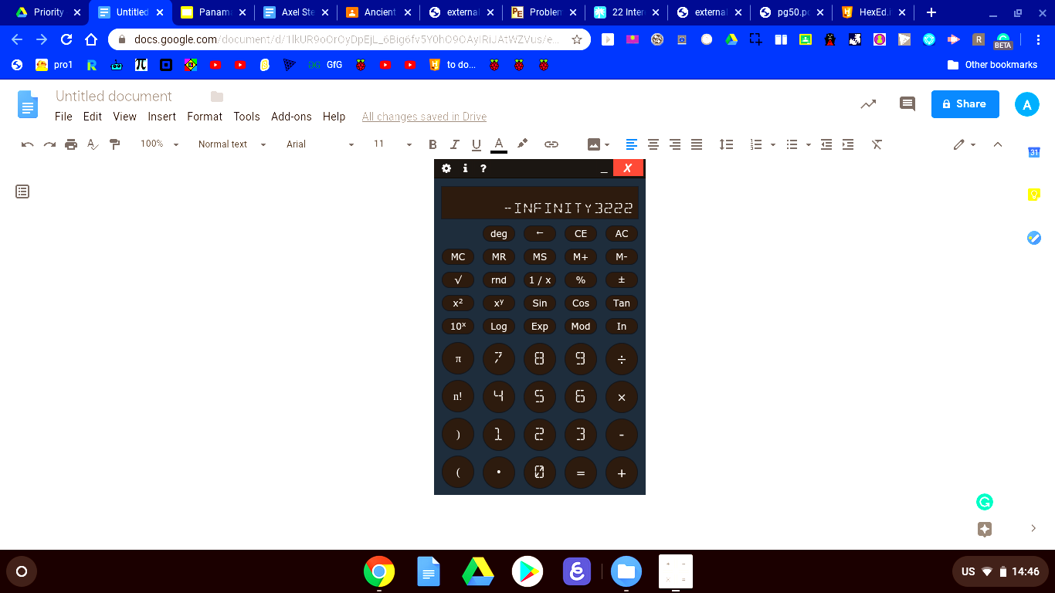Open the Arial font dropdown
Screen dimensions: 1055x593
[320, 144]
